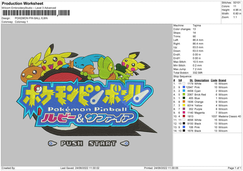Click the barcode under the worksheet title
The image size is (243, 171).
point(36,13)
